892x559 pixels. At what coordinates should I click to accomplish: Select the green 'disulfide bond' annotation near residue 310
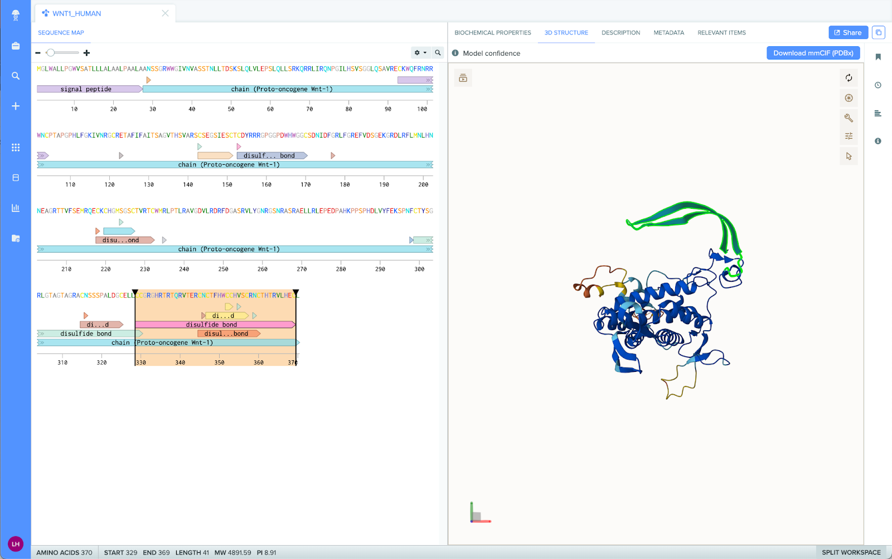(89, 334)
